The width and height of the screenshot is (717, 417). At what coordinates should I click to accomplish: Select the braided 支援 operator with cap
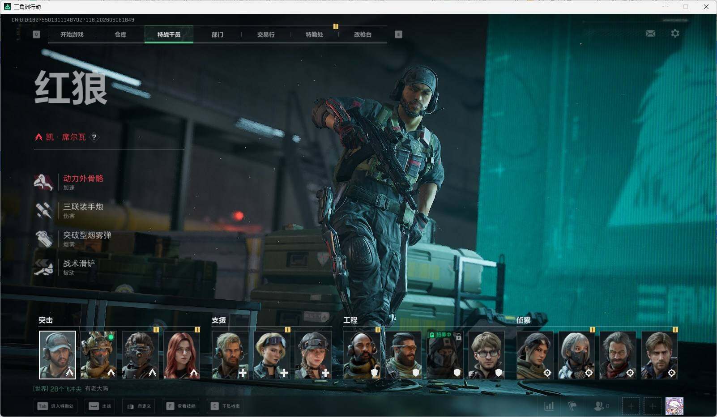(313, 355)
